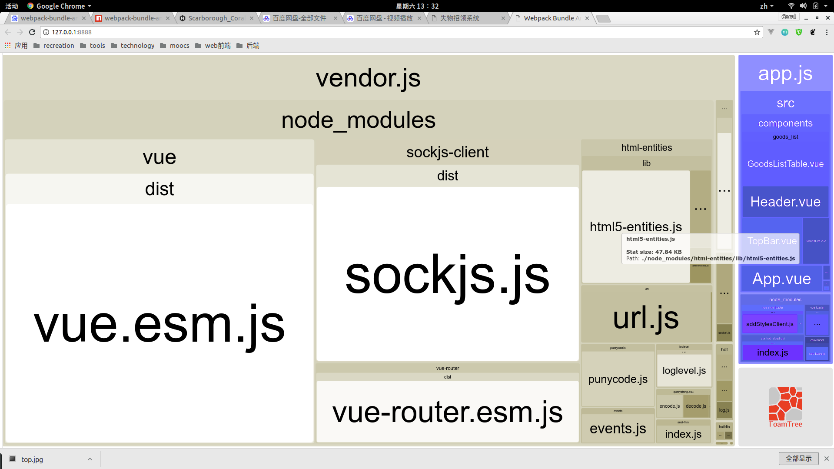Bookmark this page with the star icon

tap(757, 32)
